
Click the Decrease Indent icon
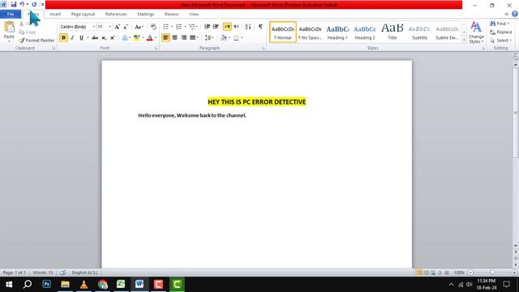207,27
